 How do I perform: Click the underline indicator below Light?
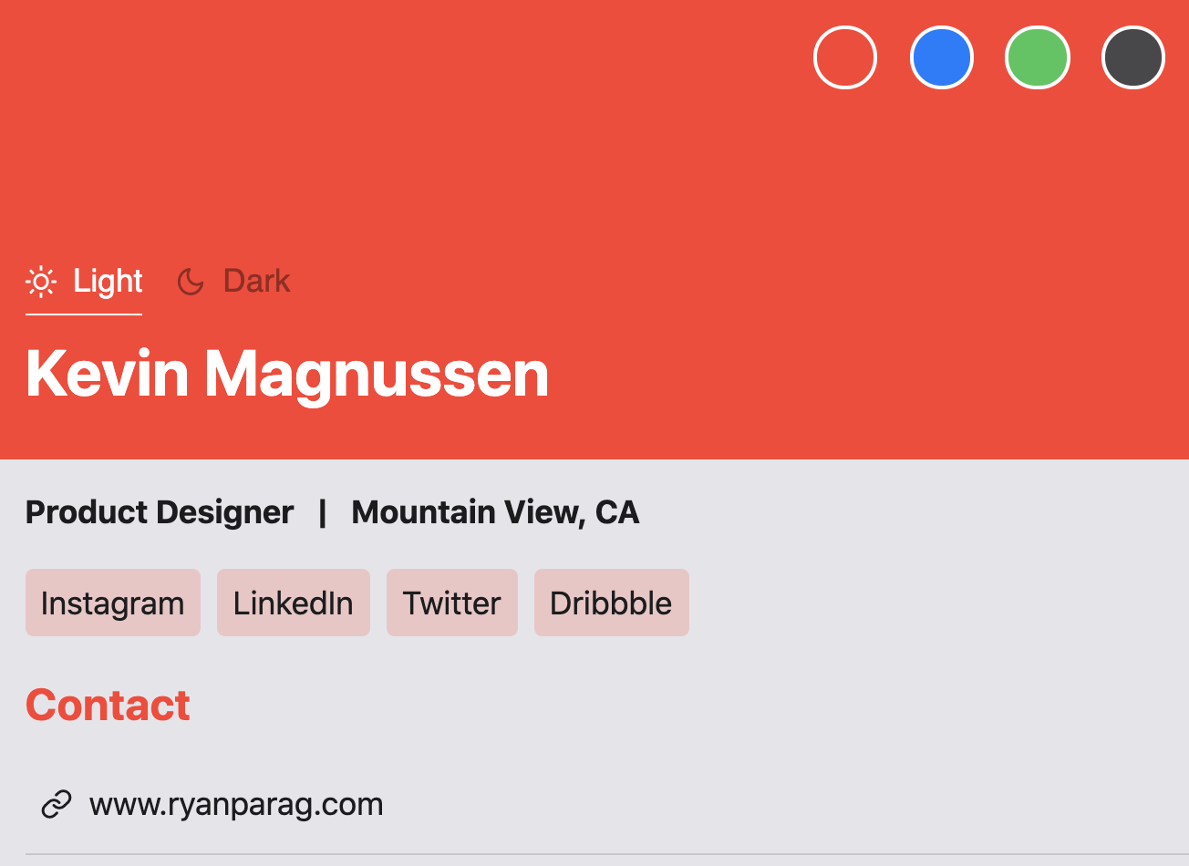84,315
